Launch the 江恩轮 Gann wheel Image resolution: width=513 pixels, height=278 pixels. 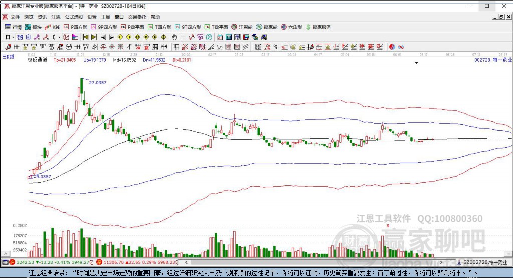[242, 27]
